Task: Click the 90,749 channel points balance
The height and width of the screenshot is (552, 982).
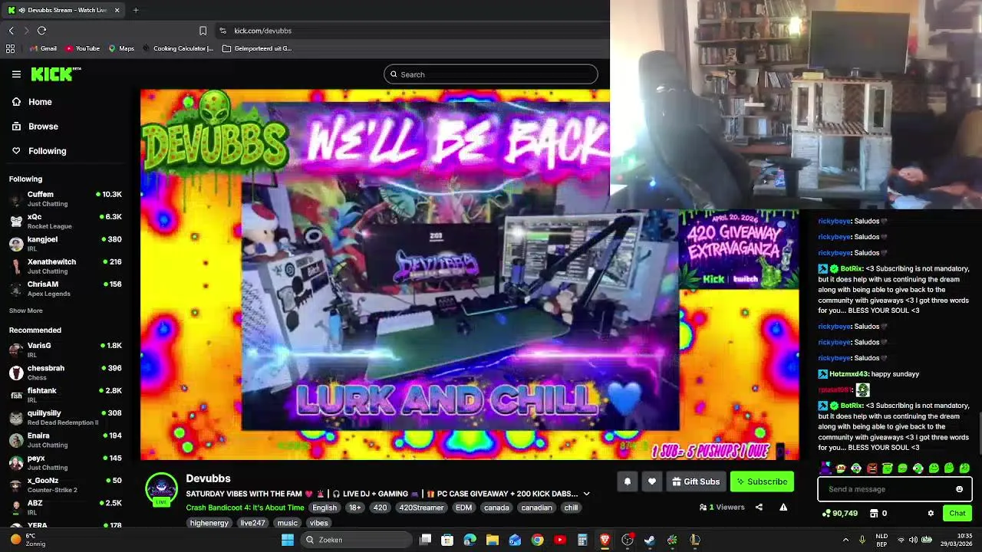Action: [x=839, y=513]
